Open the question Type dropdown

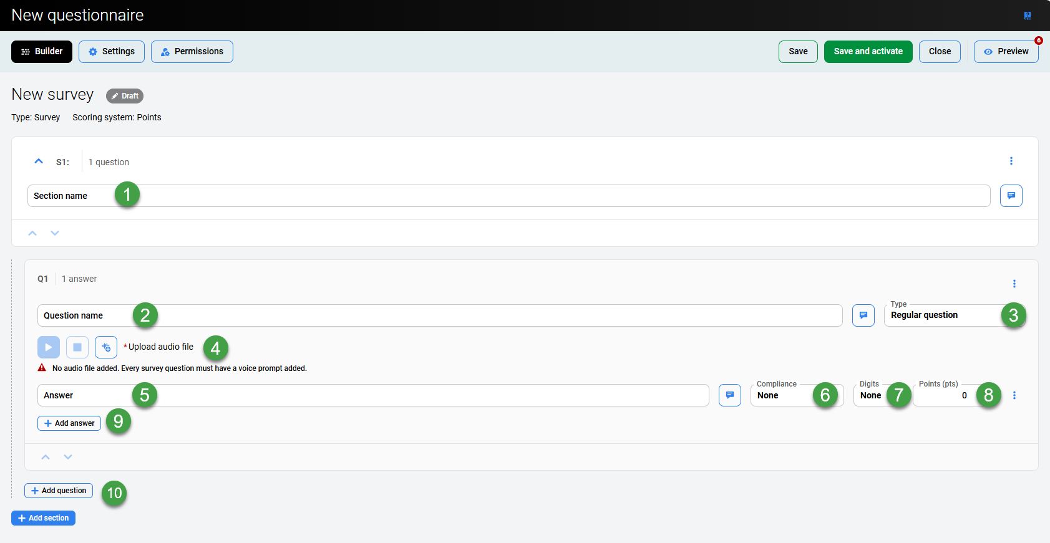[942, 315]
